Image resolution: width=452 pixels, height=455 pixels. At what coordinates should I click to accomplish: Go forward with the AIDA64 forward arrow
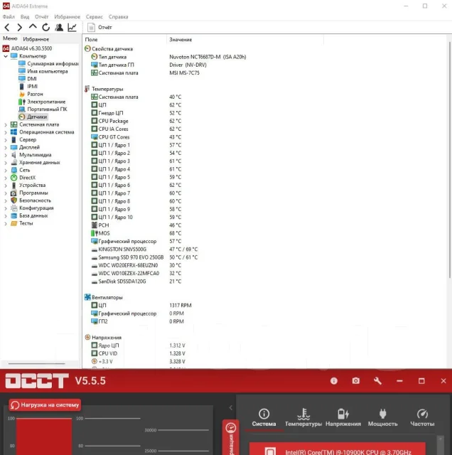[19, 27]
